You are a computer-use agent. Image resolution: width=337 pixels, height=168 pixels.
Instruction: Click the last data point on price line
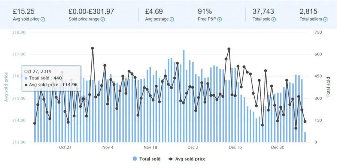[x=305, y=122]
